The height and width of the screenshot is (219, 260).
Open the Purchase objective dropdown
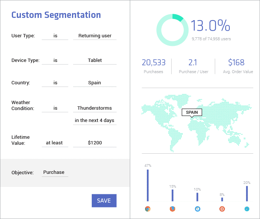pos(54,172)
